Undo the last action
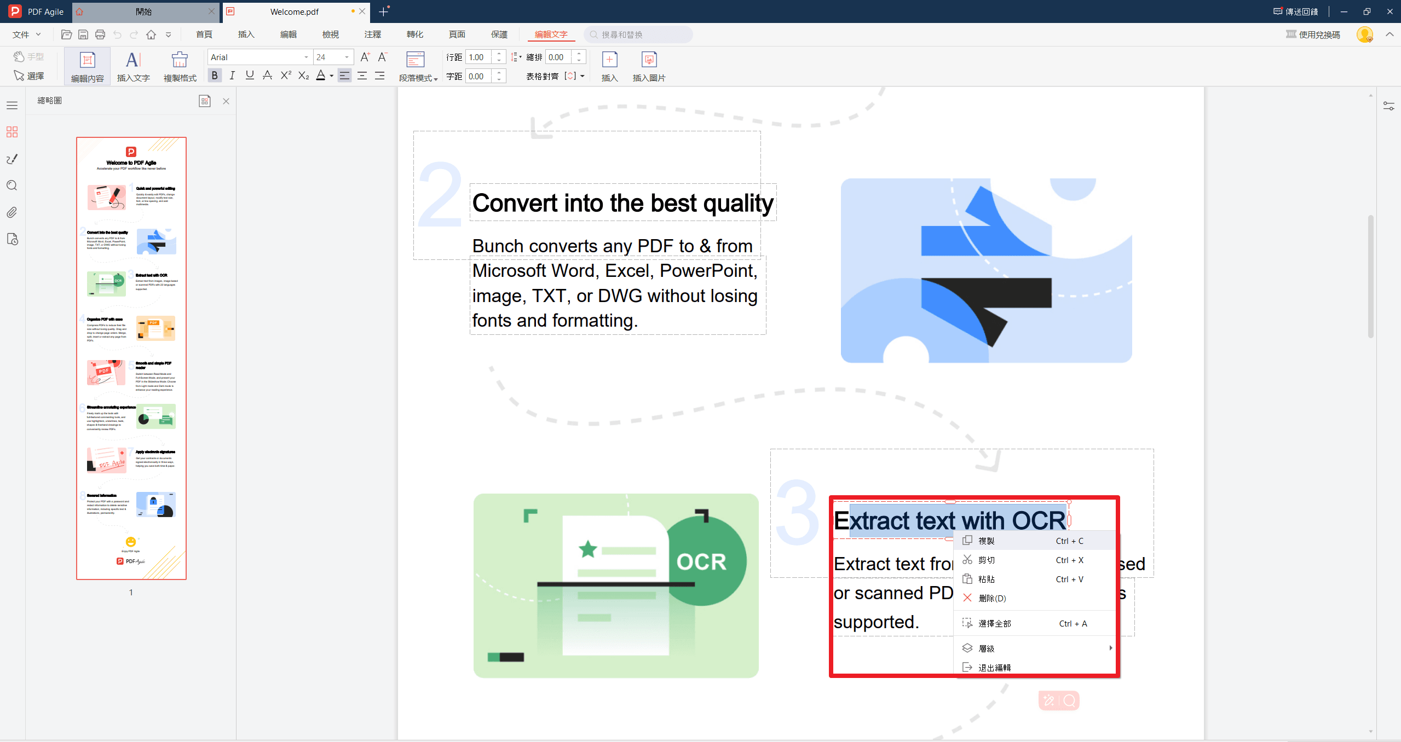The height and width of the screenshot is (742, 1401). click(117, 34)
